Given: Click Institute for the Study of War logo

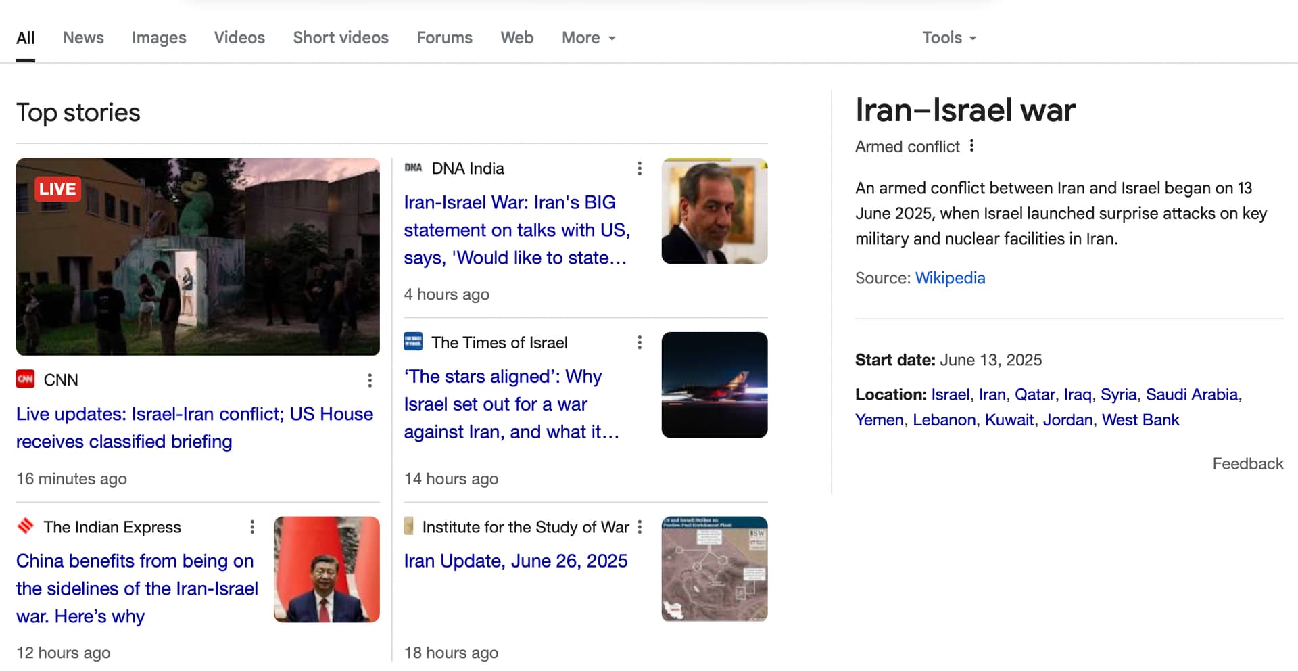Looking at the screenshot, I should point(408,526).
